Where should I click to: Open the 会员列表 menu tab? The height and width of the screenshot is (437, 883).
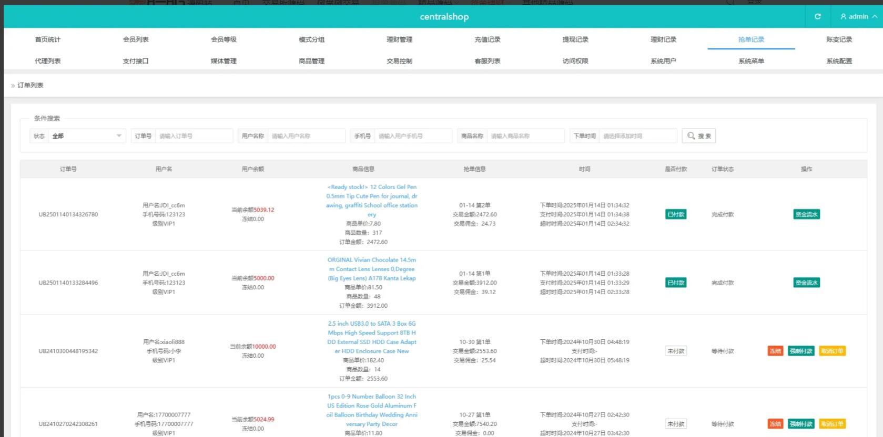pos(136,39)
